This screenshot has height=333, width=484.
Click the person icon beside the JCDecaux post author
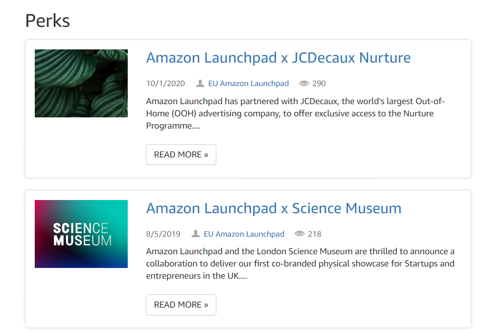point(200,83)
